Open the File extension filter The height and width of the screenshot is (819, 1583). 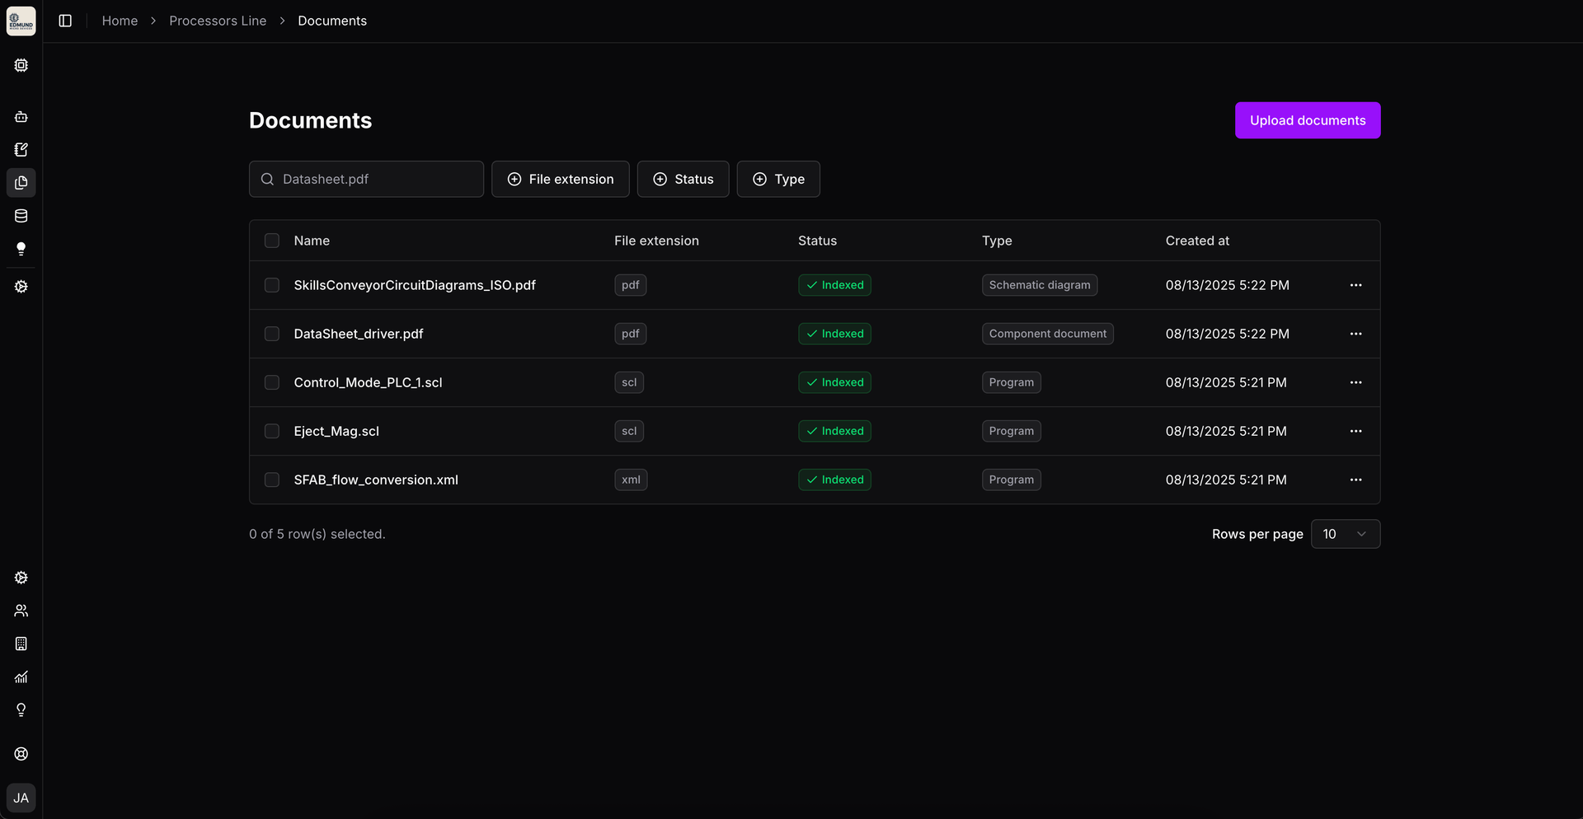pyautogui.click(x=561, y=179)
